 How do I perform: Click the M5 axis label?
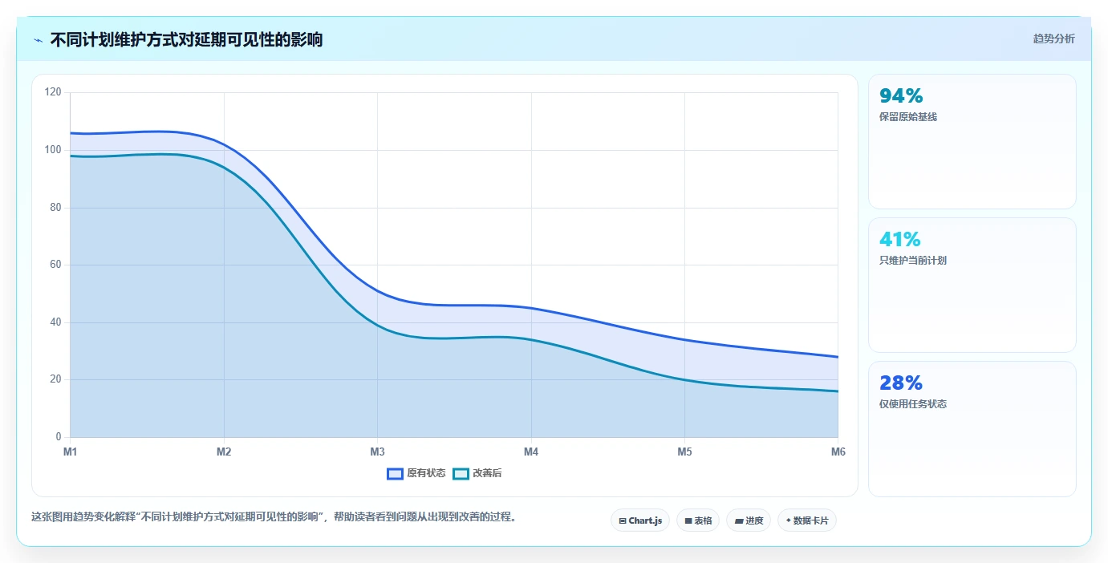click(x=684, y=452)
